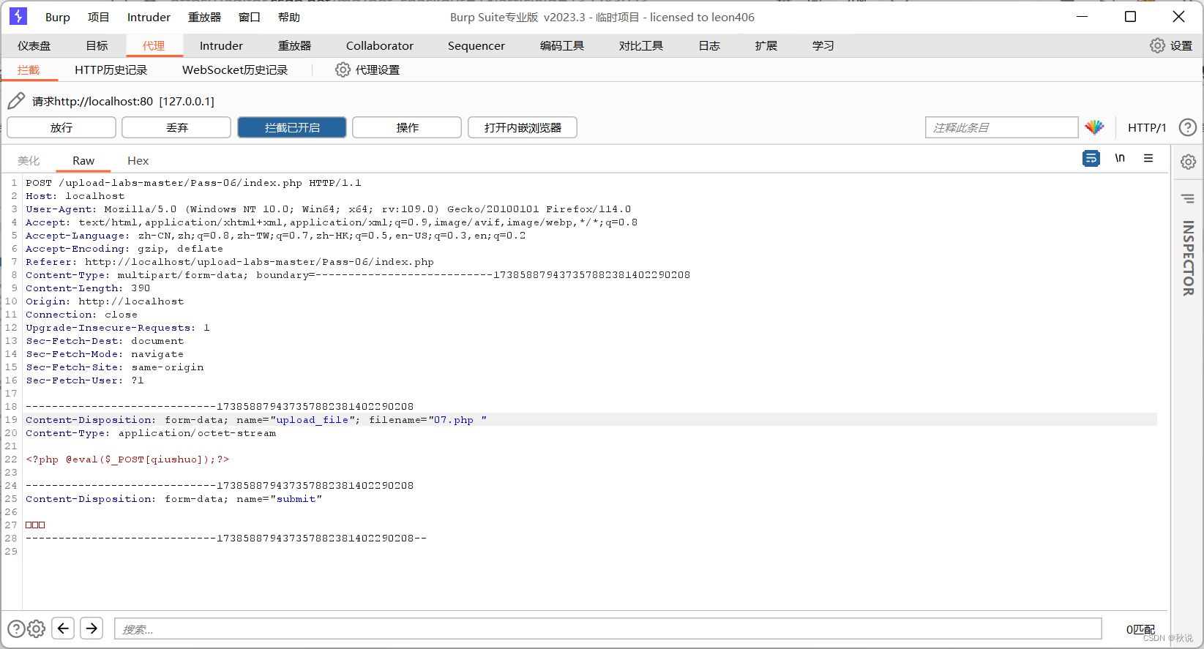The image size is (1204, 649).
Task: Switch to the 仪表盘 tab
Action: click(34, 45)
